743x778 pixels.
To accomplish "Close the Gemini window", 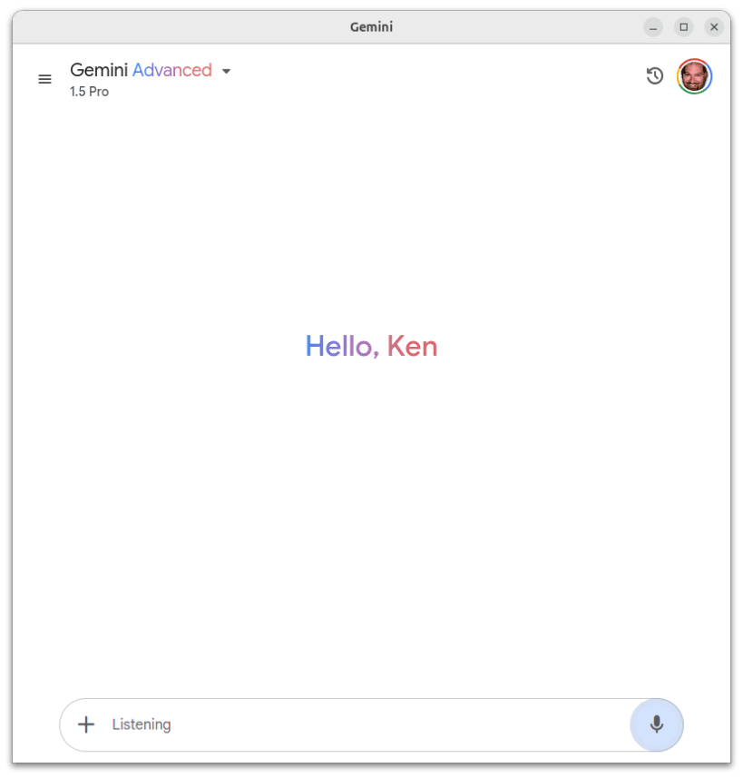I will pos(714,27).
